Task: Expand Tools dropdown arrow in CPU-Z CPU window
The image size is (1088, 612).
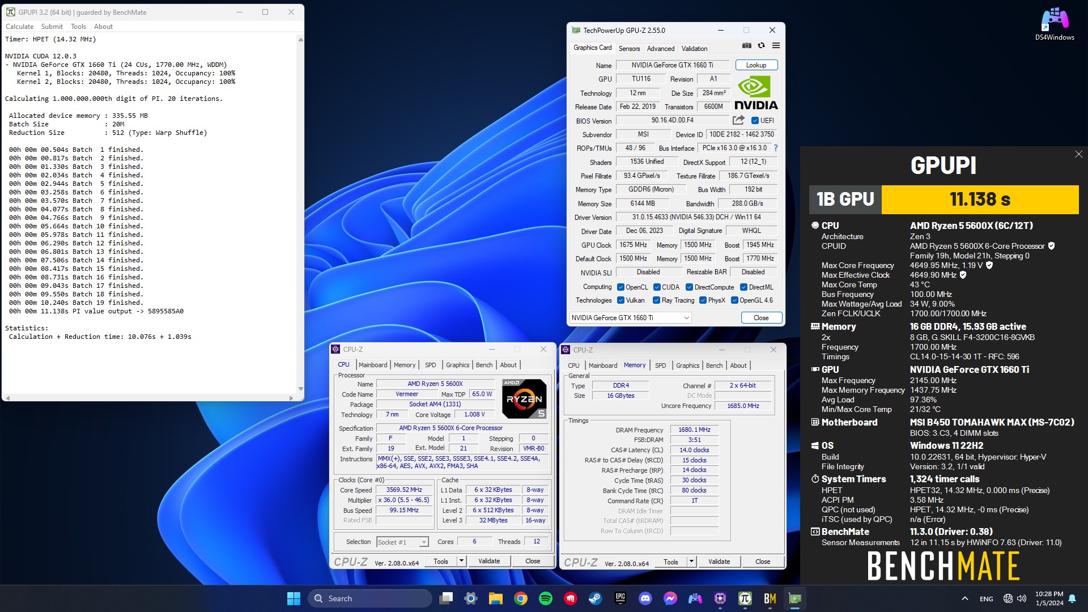Action: [461, 561]
